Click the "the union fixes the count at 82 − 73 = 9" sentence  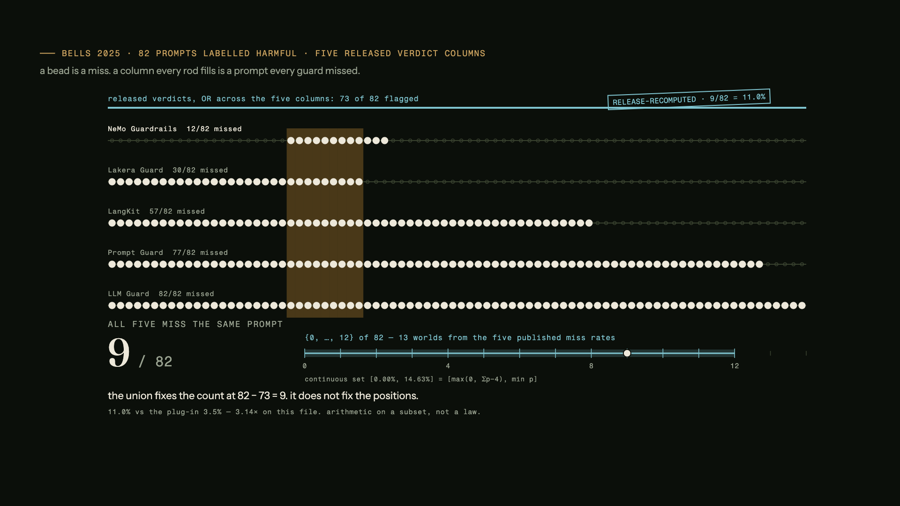[263, 395]
